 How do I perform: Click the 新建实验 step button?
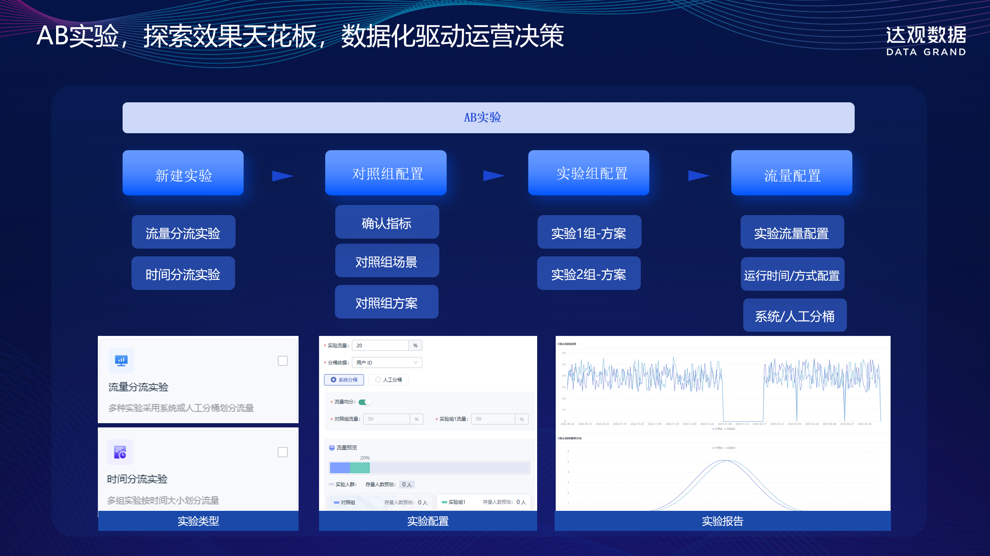pos(183,173)
